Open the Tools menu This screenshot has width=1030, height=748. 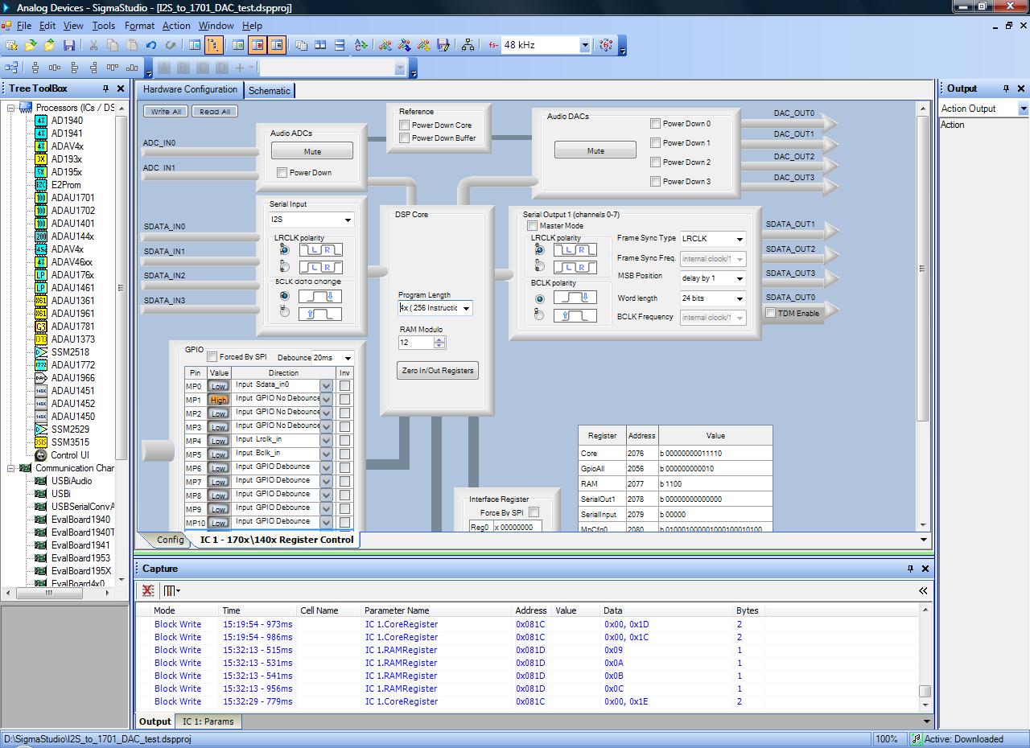pyautogui.click(x=104, y=26)
